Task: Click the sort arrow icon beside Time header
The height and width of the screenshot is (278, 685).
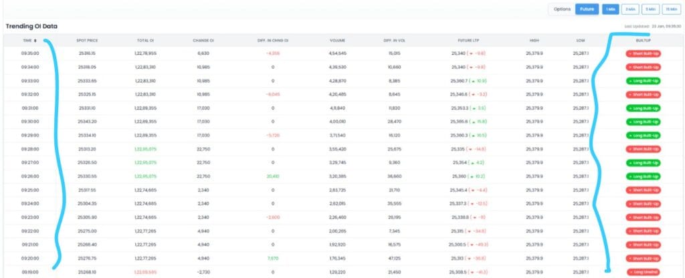Action: 35,41
